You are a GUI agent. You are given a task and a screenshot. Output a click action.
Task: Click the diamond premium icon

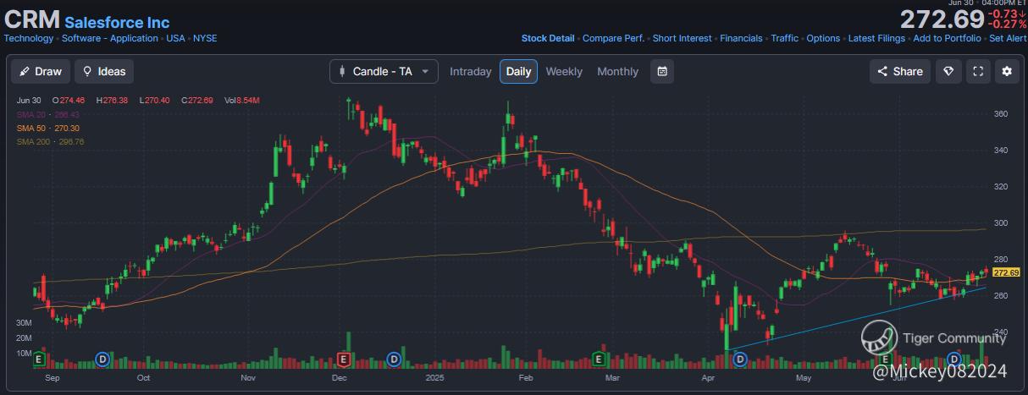948,71
